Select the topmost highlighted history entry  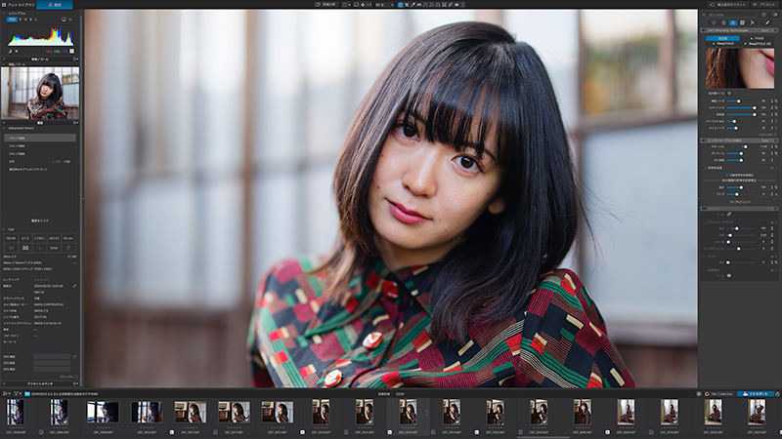click(40, 138)
